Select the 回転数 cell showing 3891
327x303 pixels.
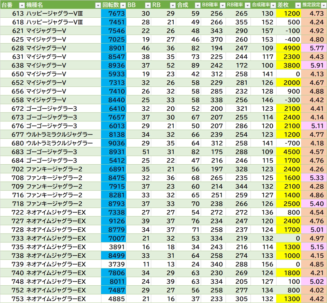113,247
